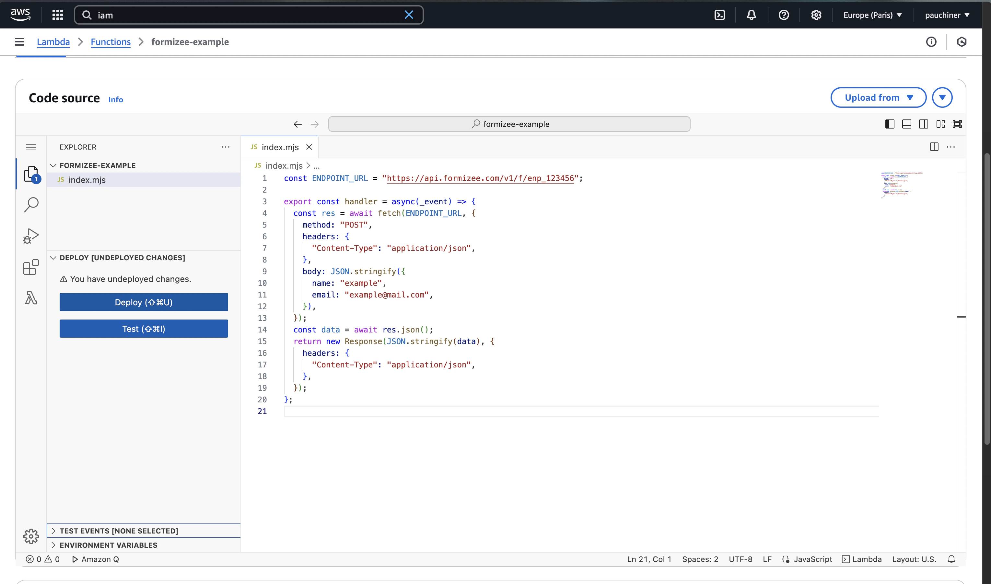Open the Search view in activity bar
The image size is (991, 584).
(x=31, y=205)
